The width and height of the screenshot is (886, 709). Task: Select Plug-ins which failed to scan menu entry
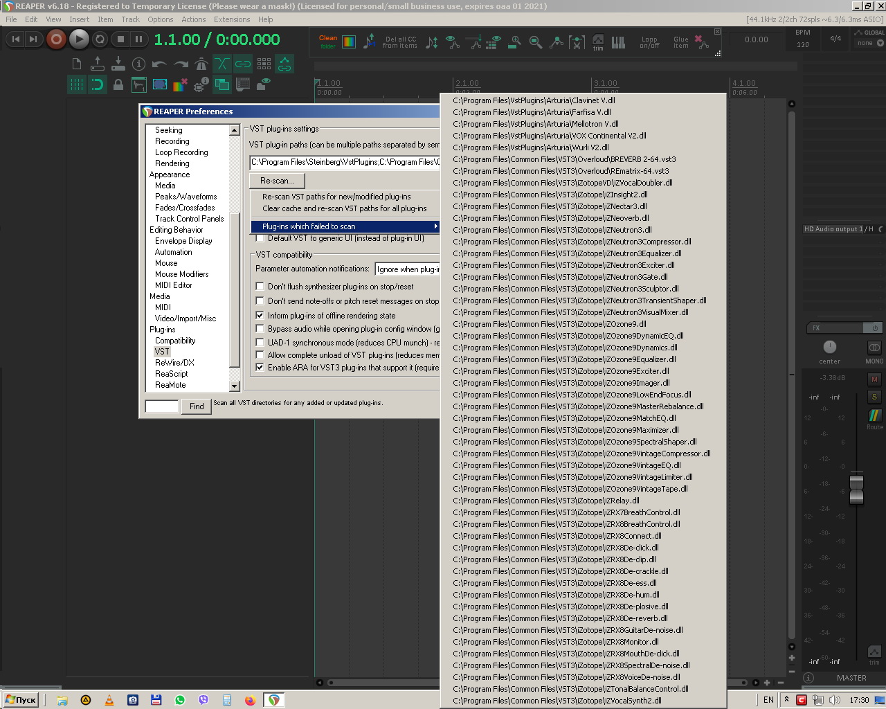[345, 226]
